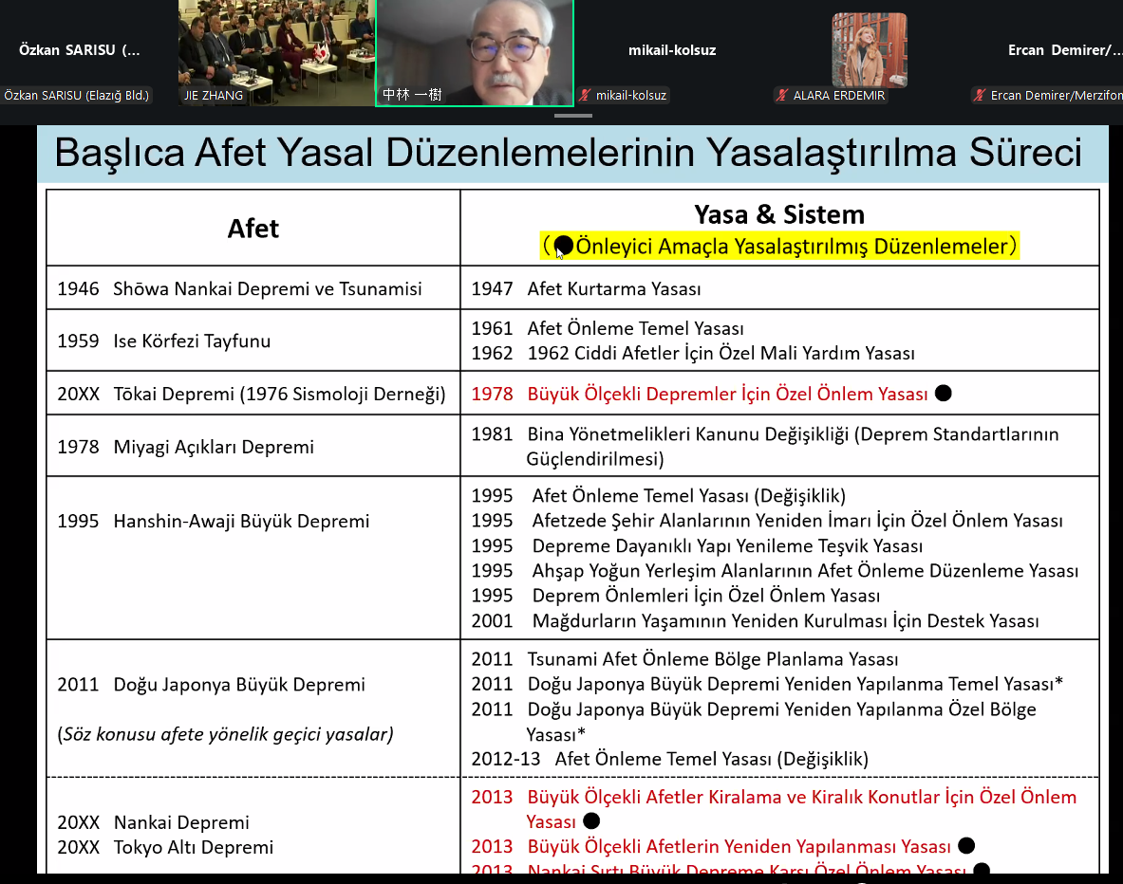The width and height of the screenshot is (1123, 884).
Task: Click the gray drag handle below the video strip
Action: click(572, 116)
